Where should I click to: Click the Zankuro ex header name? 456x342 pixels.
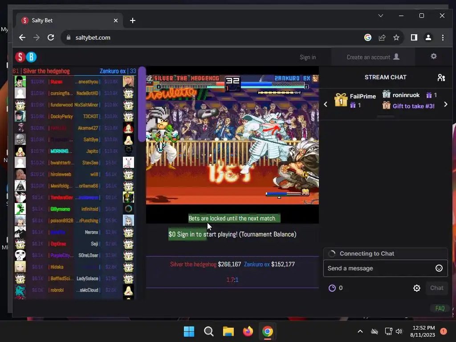[113, 71]
